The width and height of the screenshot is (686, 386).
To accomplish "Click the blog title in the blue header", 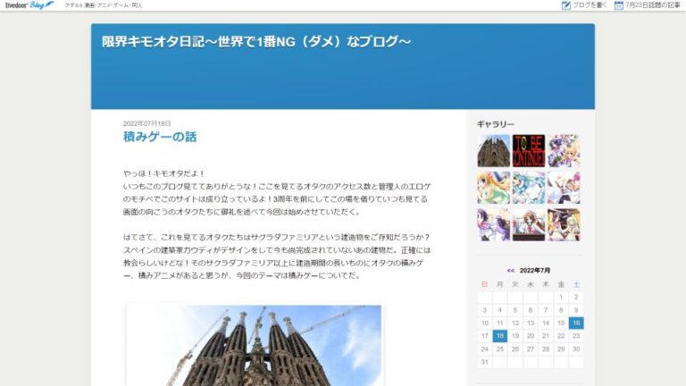I will coord(256,41).
